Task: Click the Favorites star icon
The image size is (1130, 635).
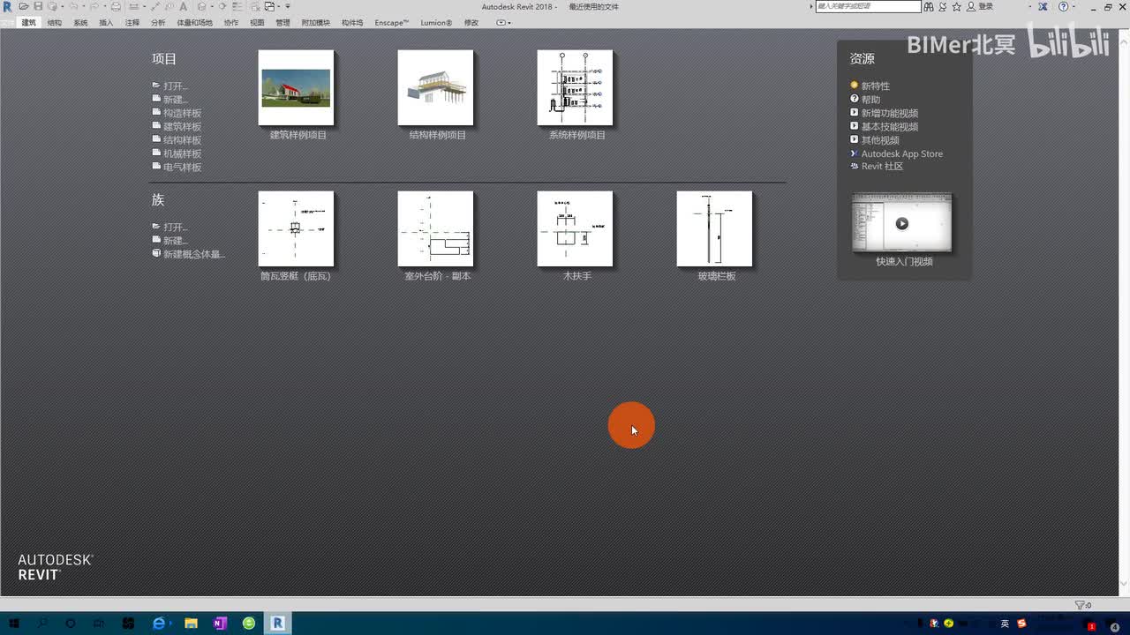Action: coord(956,7)
